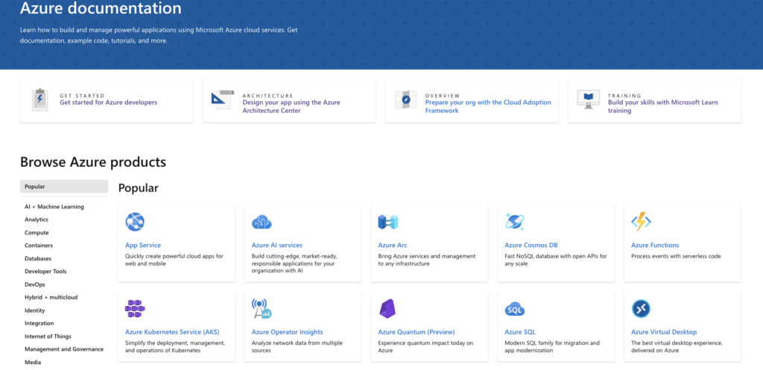Open Prepare your org with Cloud Adoption Framework
The height and width of the screenshot is (370, 763).
tap(488, 106)
